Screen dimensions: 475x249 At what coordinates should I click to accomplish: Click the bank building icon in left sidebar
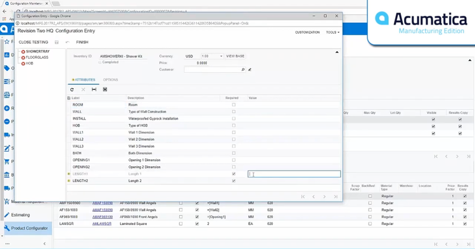(x=7, y=174)
